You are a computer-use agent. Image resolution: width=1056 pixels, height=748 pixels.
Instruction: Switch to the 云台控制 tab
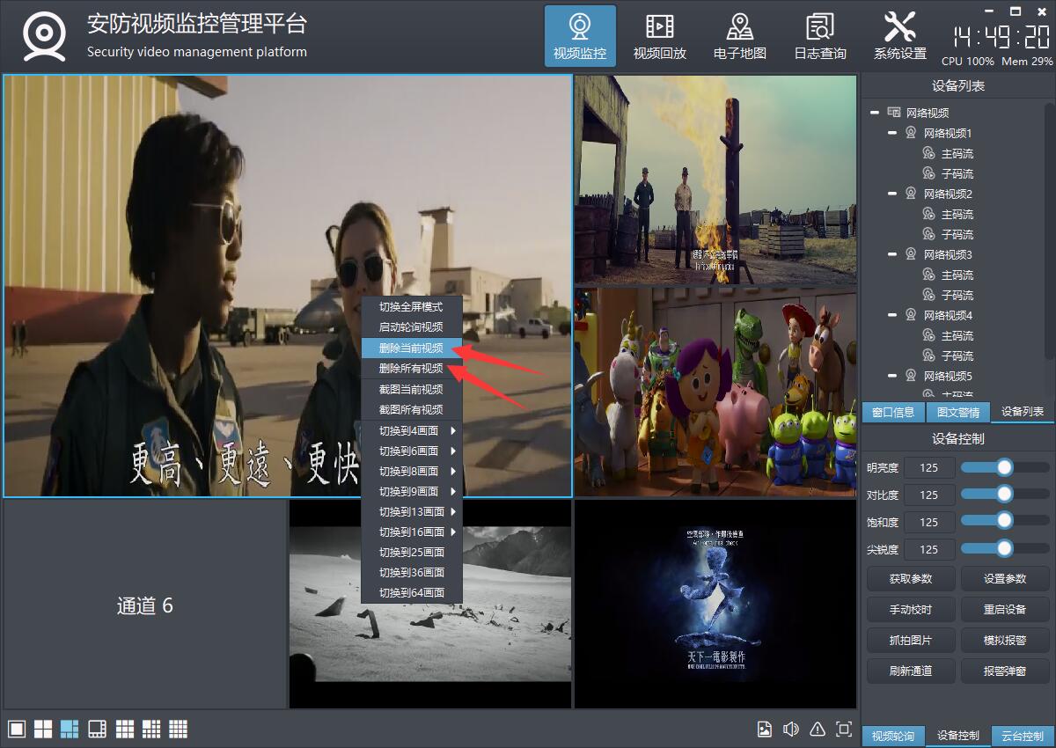click(1022, 736)
